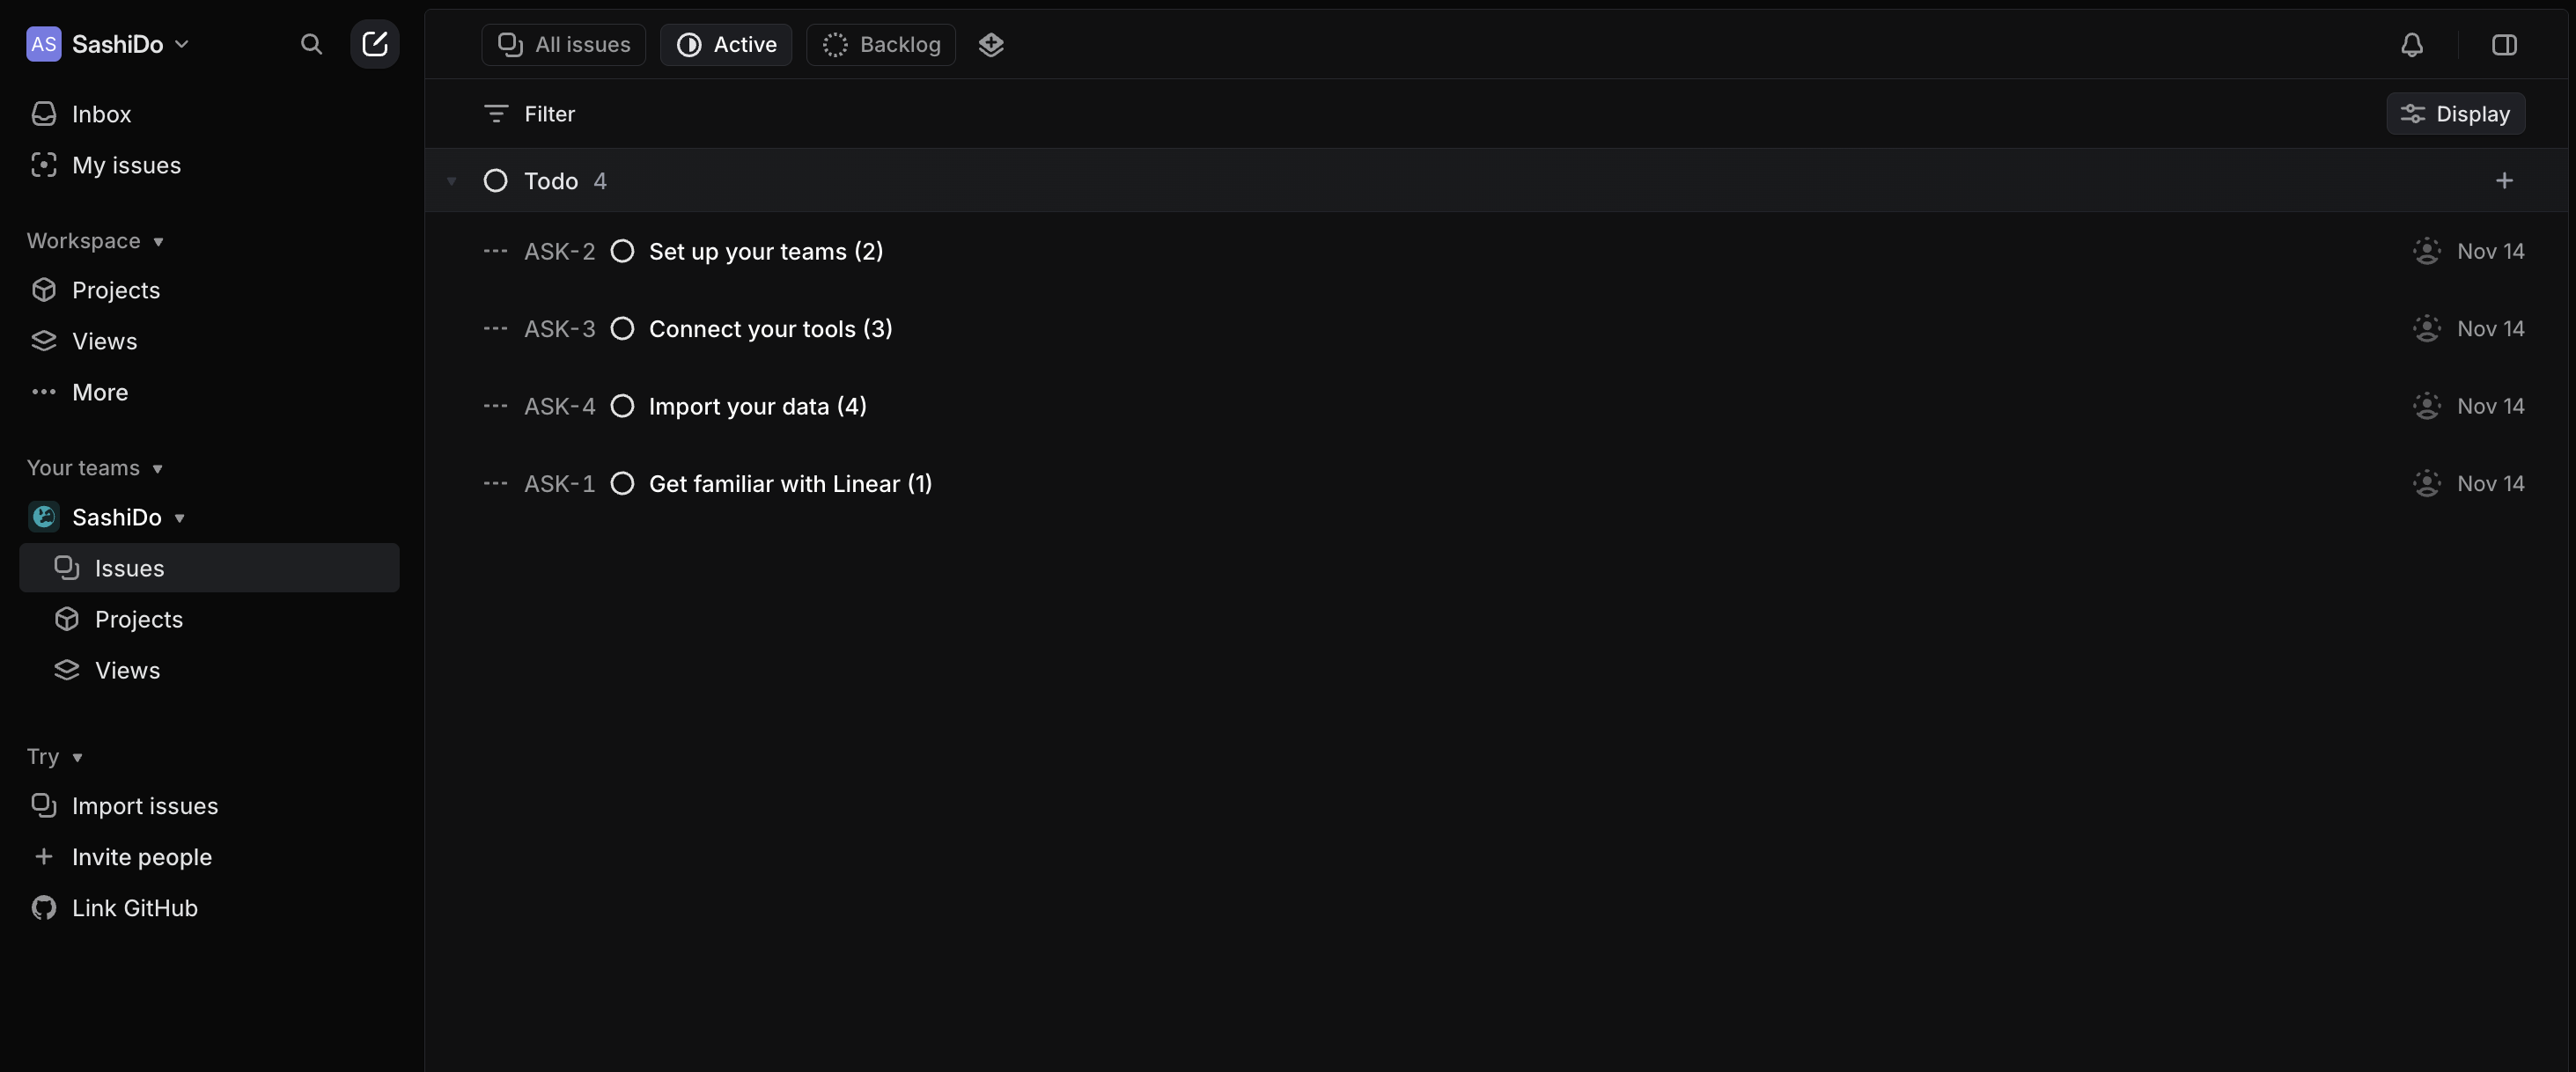Click assignee icon for ASK-2
The height and width of the screenshot is (1072, 2576).
pyautogui.click(x=2427, y=251)
